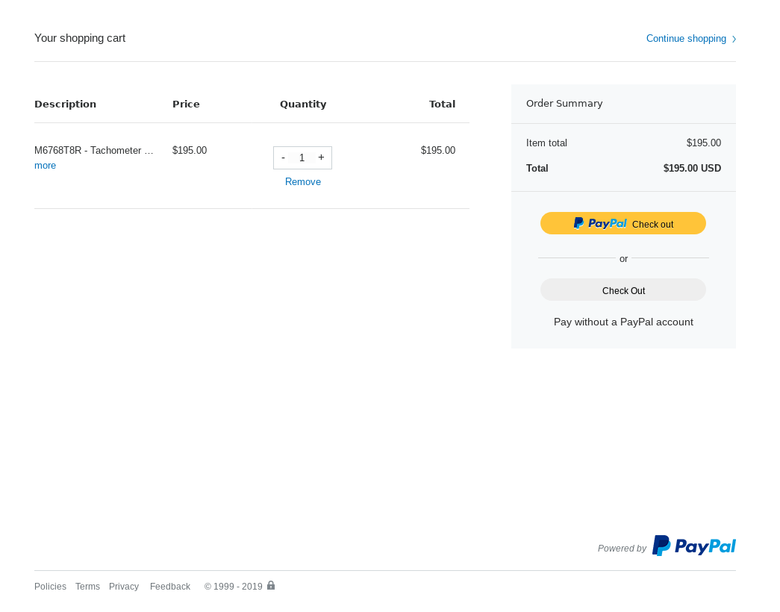Screen dimensions: 780x612
Task: Click the padlock security icon in footer
Action: (271, 586)
